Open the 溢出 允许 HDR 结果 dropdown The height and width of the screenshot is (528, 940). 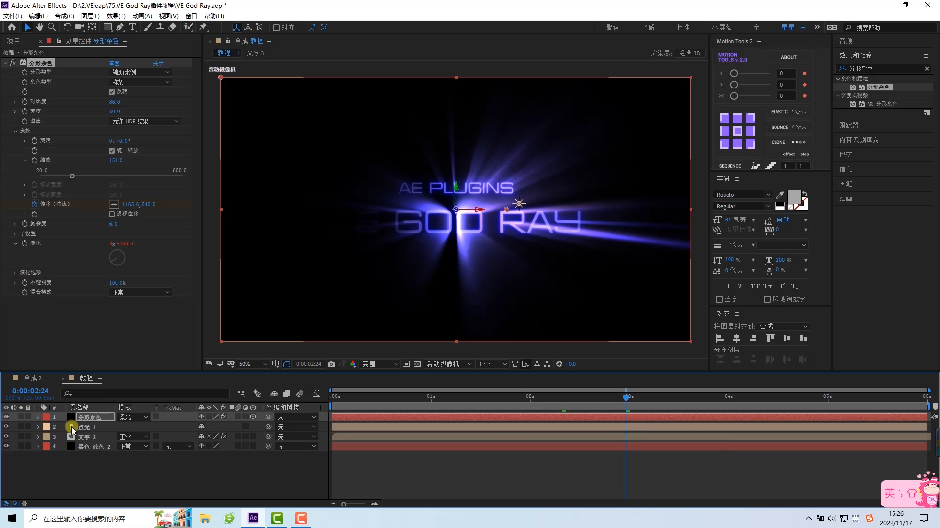pyautogui.click(x=145, y=121)
